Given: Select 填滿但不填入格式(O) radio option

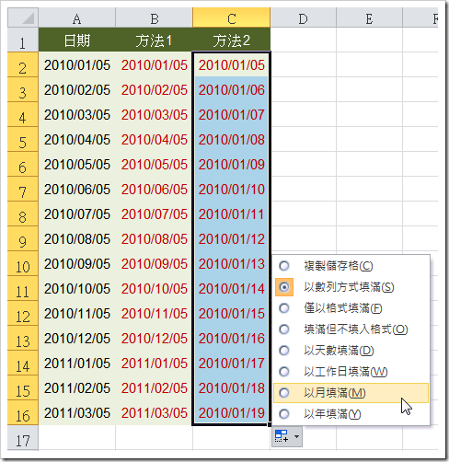Looking at the screenshot, I should (284, 329).
